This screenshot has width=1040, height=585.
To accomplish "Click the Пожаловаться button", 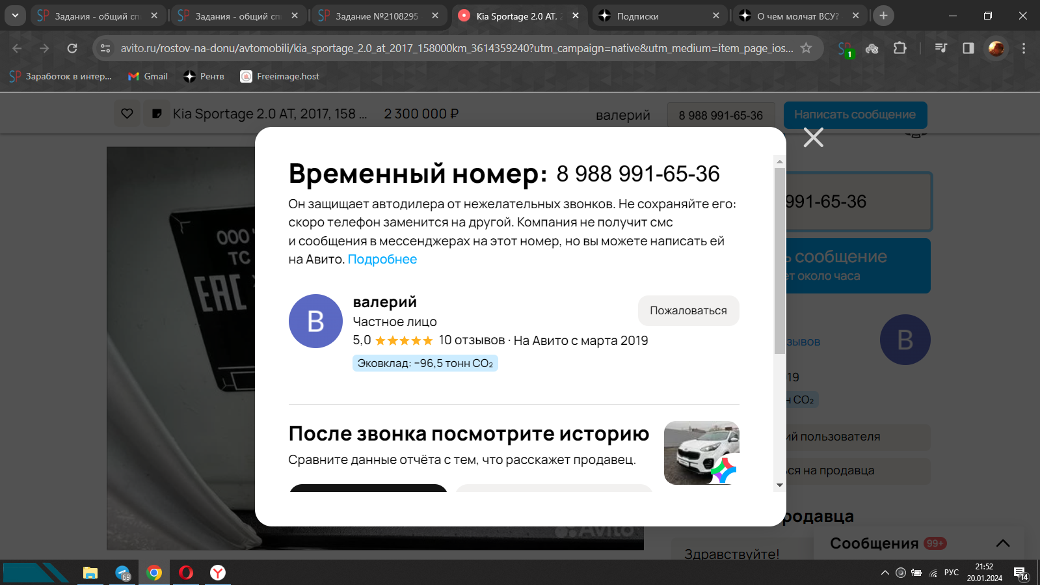I will point(688,310).
